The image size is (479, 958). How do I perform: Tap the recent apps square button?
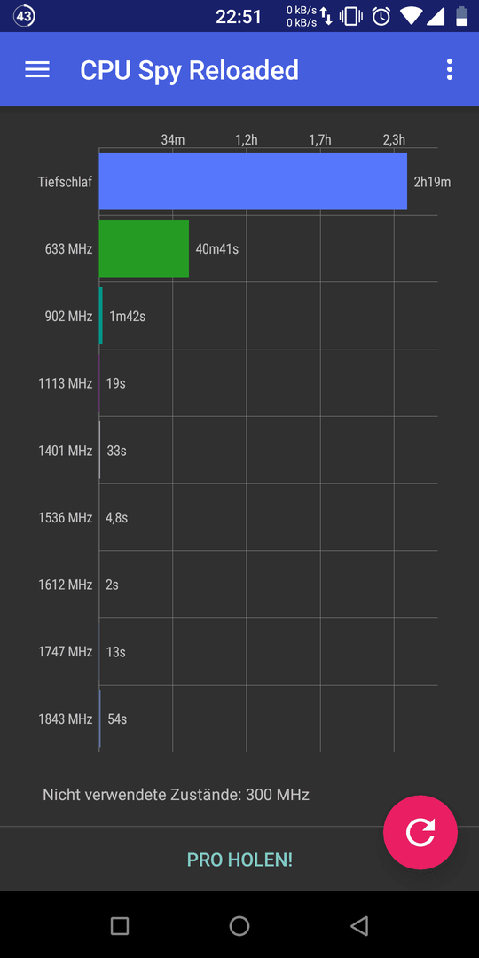120,925
